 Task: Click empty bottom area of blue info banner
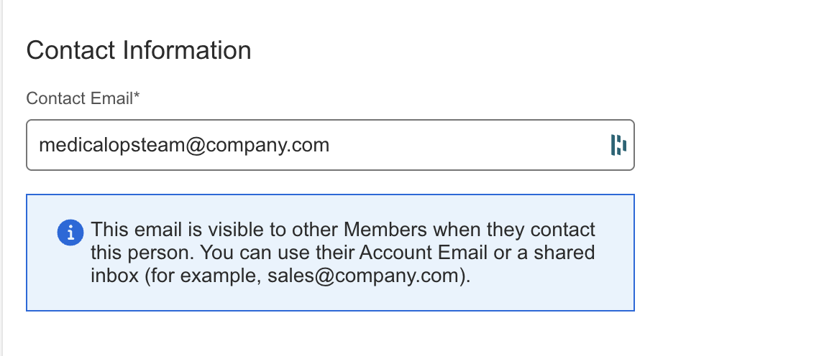(331, 298)
